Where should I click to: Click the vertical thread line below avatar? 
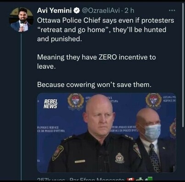click(21, 106)
